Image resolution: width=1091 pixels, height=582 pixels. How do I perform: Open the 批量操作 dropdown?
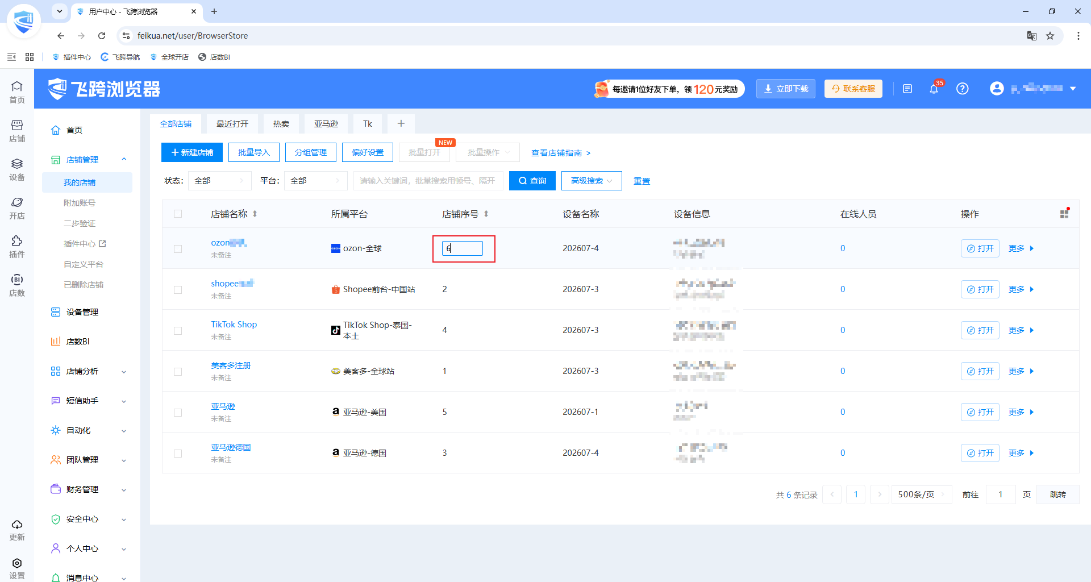click(488, 152)
